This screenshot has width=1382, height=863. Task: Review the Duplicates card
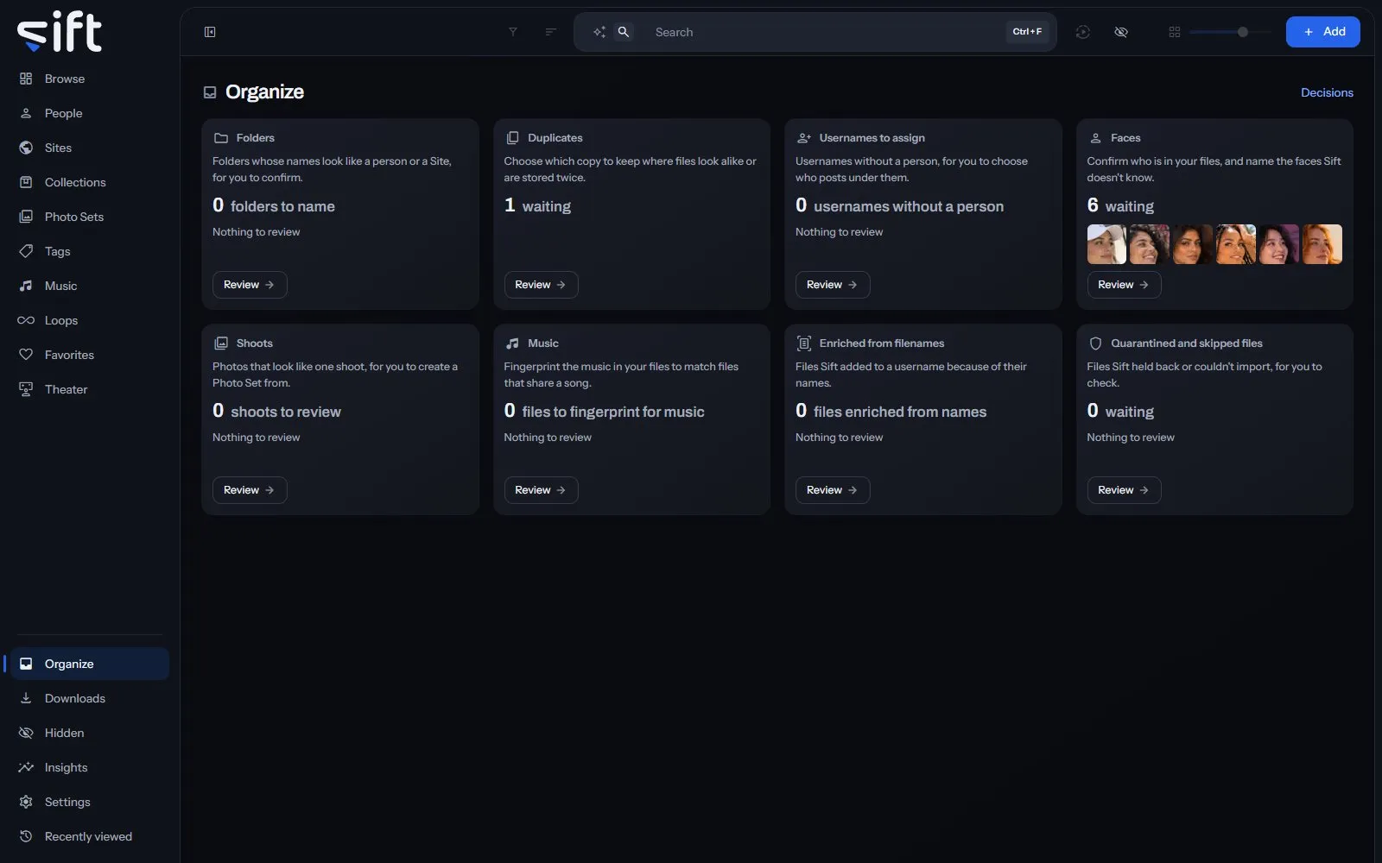pos(541,285)
